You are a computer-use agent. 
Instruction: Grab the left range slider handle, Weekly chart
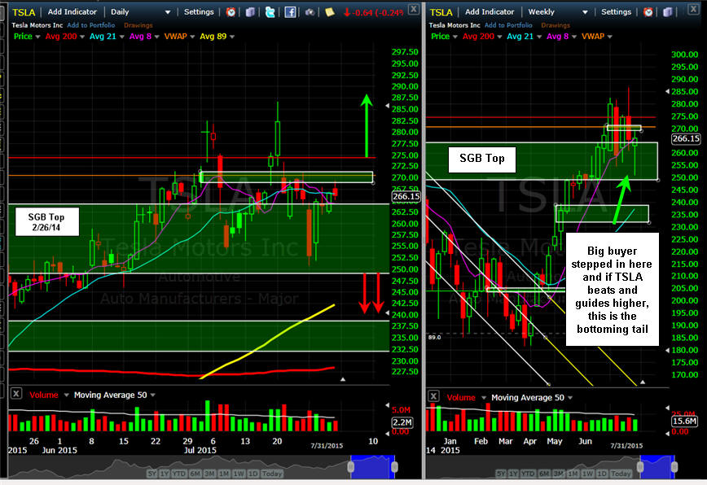tap(640, 466)
